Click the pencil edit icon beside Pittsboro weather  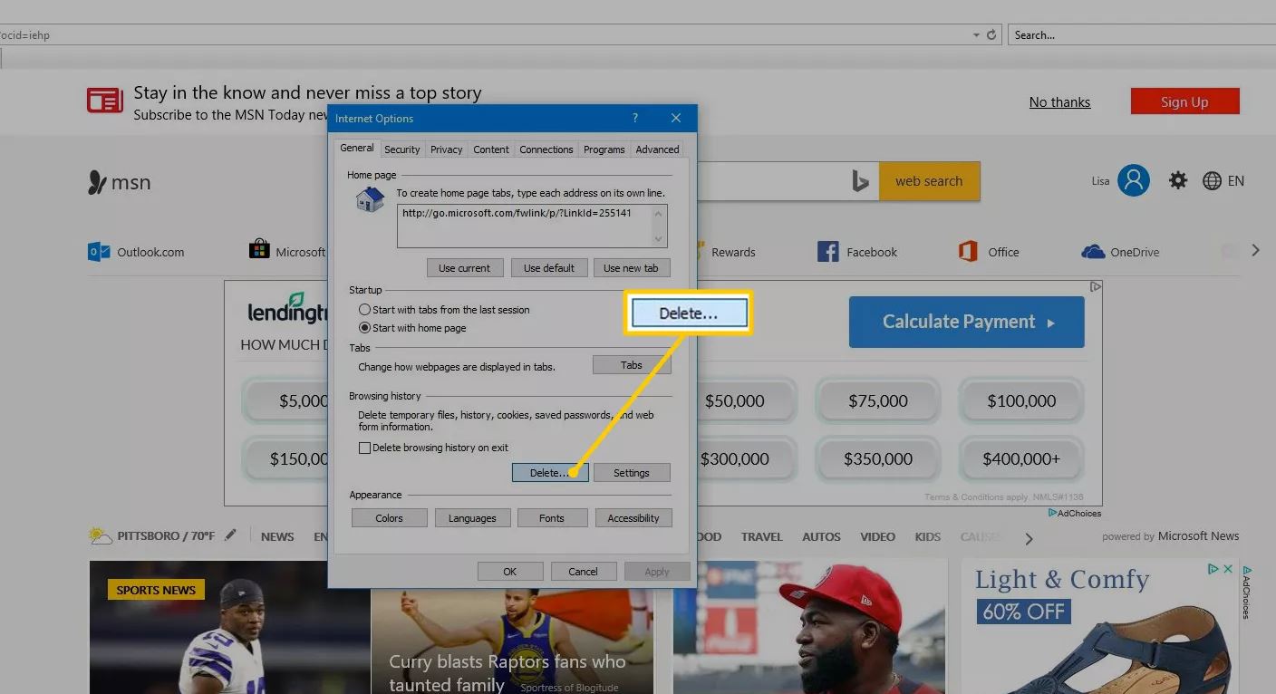click(231, 535)
